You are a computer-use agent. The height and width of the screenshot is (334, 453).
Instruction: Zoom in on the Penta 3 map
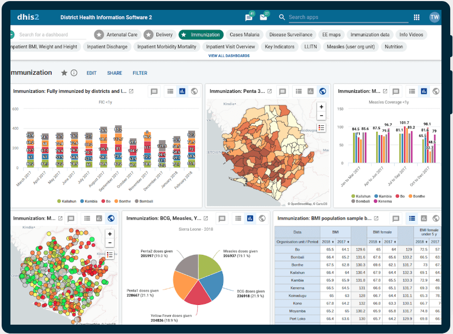coord(321,107)
